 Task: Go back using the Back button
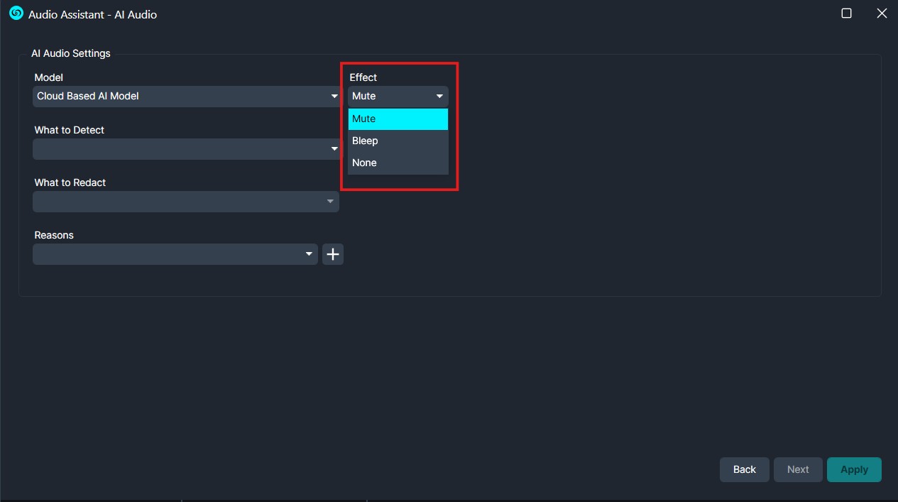tap(744, 469)
